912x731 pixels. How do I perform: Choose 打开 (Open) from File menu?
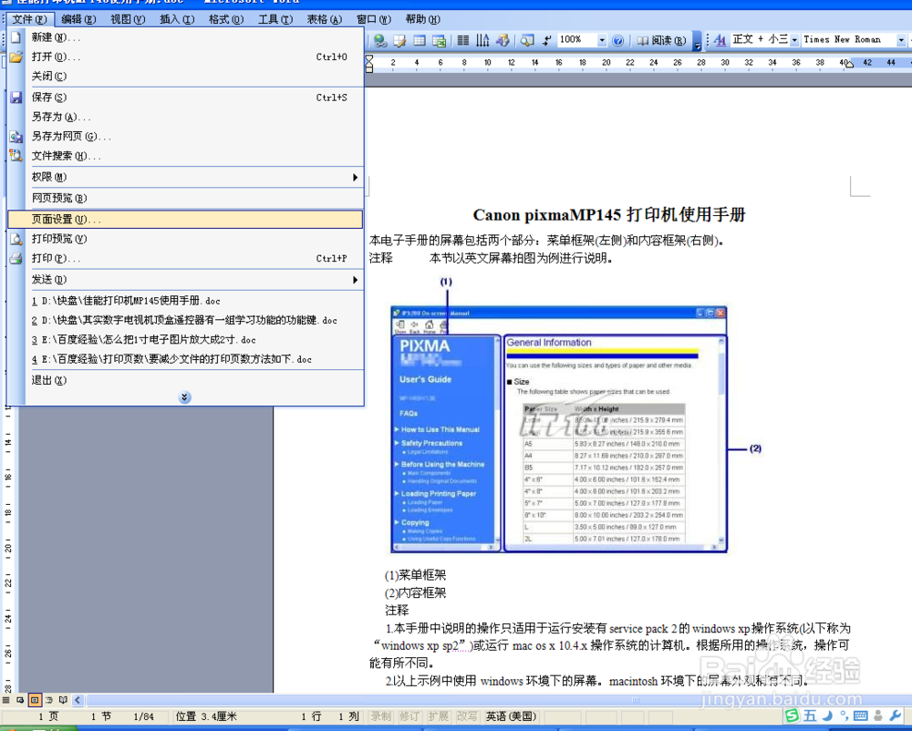pos(185,57)
